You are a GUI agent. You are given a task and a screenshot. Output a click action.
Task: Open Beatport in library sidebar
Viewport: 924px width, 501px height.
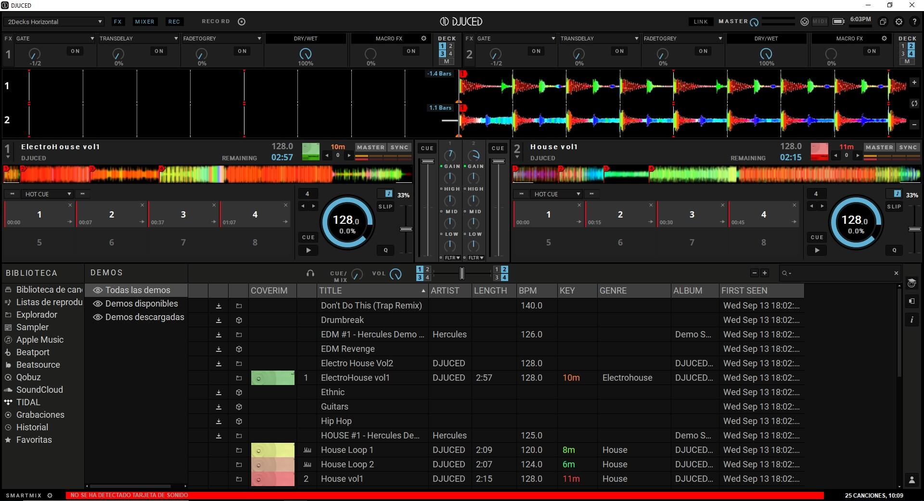pyautogui.click(x=33, y=352)
